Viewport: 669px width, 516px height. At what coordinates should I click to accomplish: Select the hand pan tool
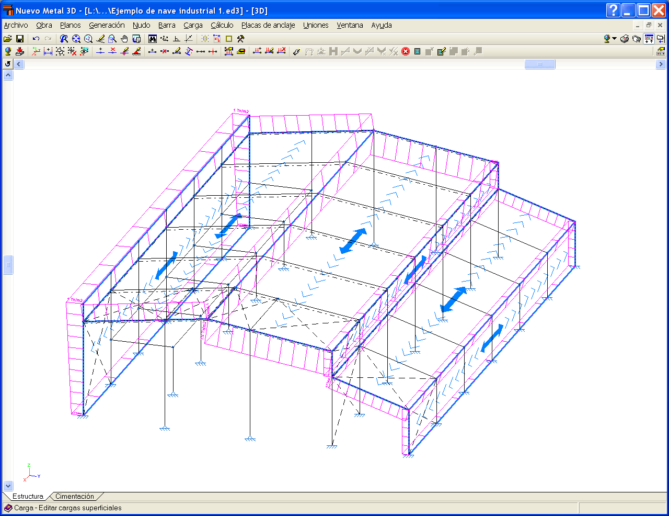click(124, 39)
